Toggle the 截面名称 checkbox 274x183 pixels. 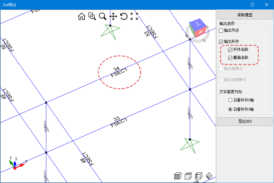(x=230, y=58)
